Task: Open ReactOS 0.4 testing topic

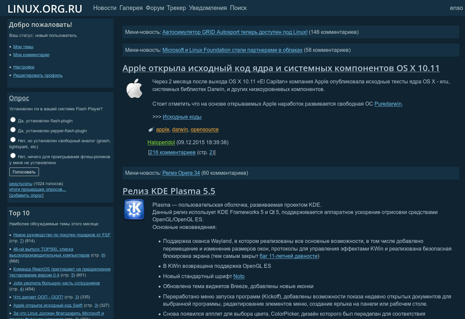Action: pyautogui.click(x=60, y=272)
